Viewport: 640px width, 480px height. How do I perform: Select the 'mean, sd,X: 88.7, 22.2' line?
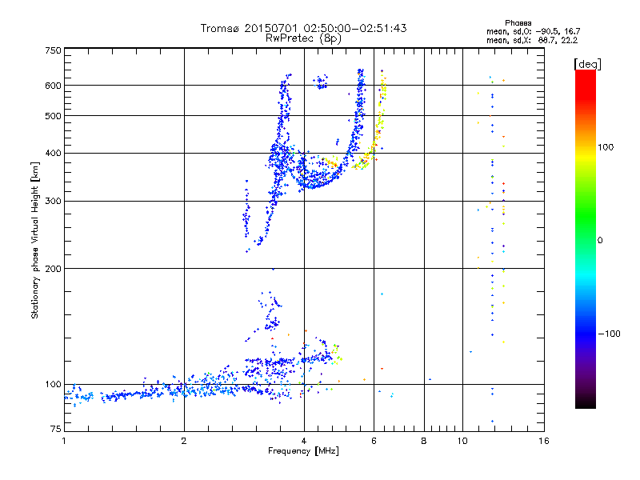(x=532, y=40)
